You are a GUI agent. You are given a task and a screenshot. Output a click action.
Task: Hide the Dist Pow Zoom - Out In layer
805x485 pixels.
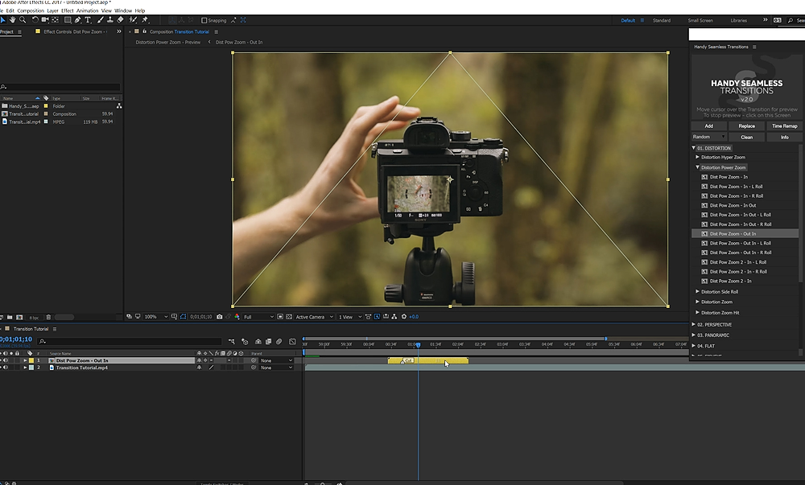click(4, 360)
